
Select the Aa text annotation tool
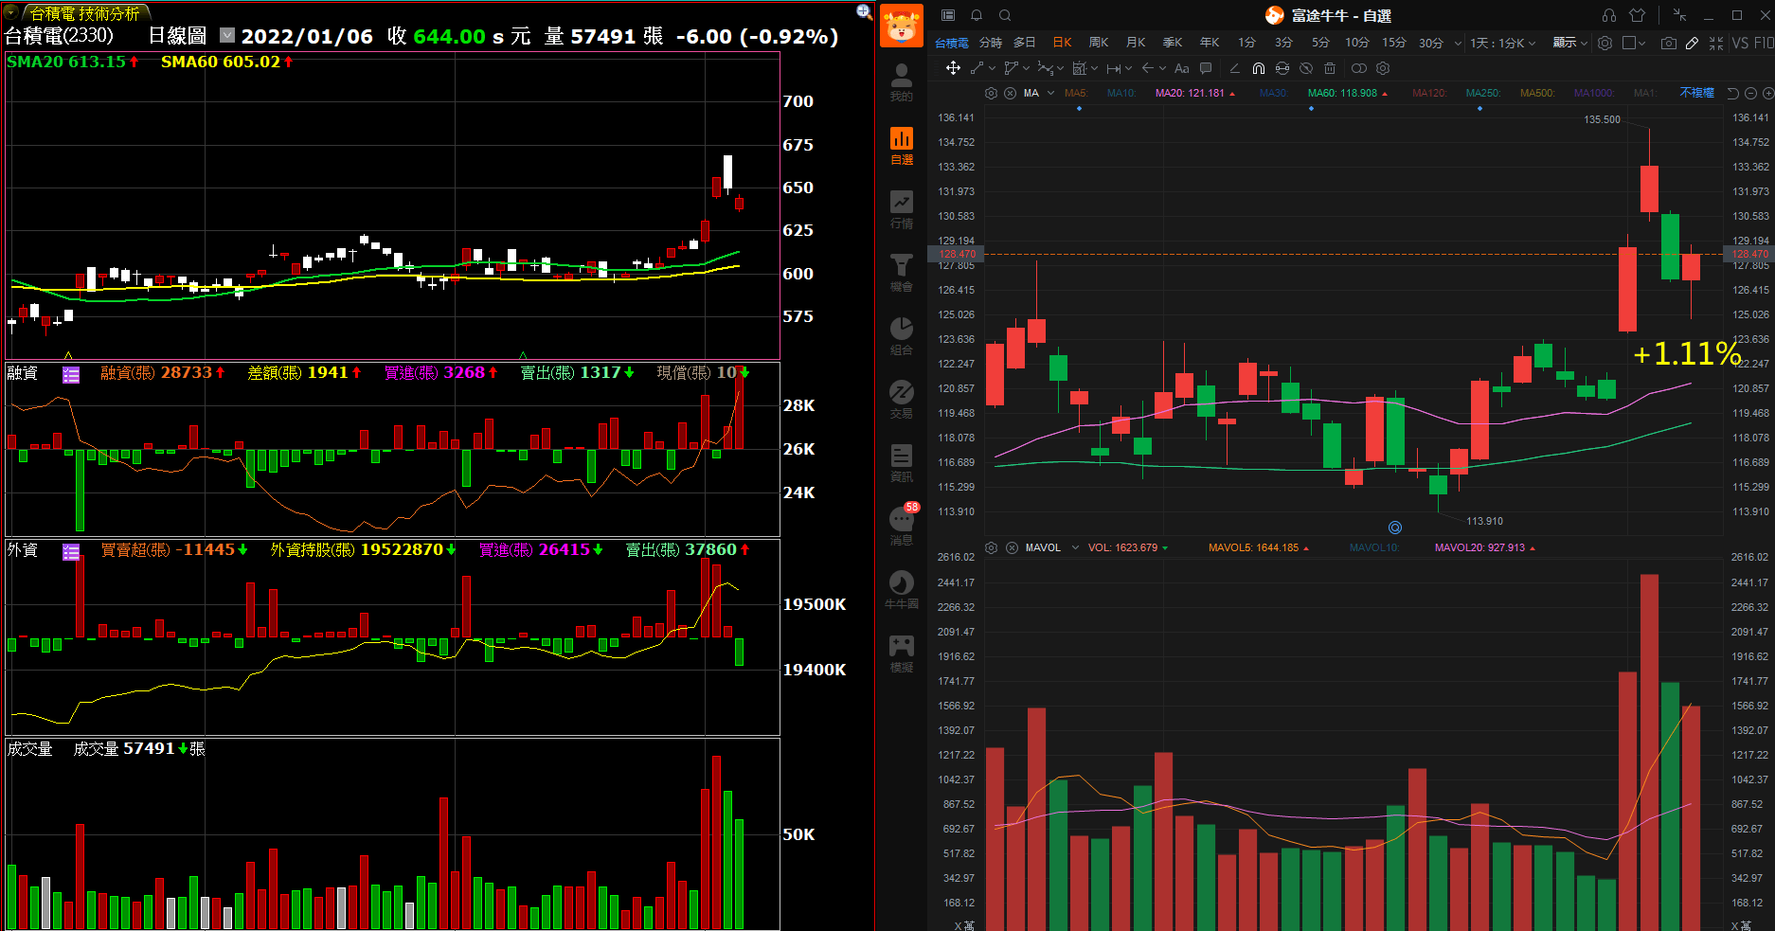pyautogui.click(x=1181, y=68)
